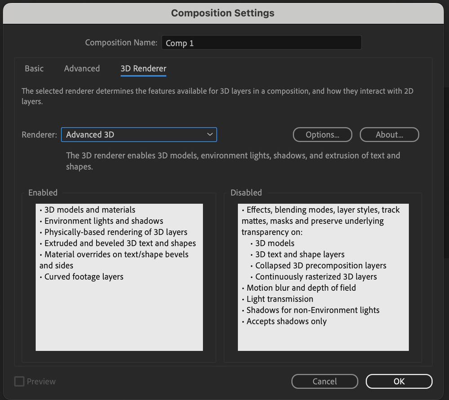Select the 3D Renderer tab
This screenshot has height=400, width=449.
tap(143, 69)
